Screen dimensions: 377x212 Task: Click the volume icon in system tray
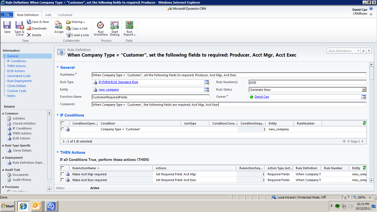pyautogui.click(x=350, y=206)
